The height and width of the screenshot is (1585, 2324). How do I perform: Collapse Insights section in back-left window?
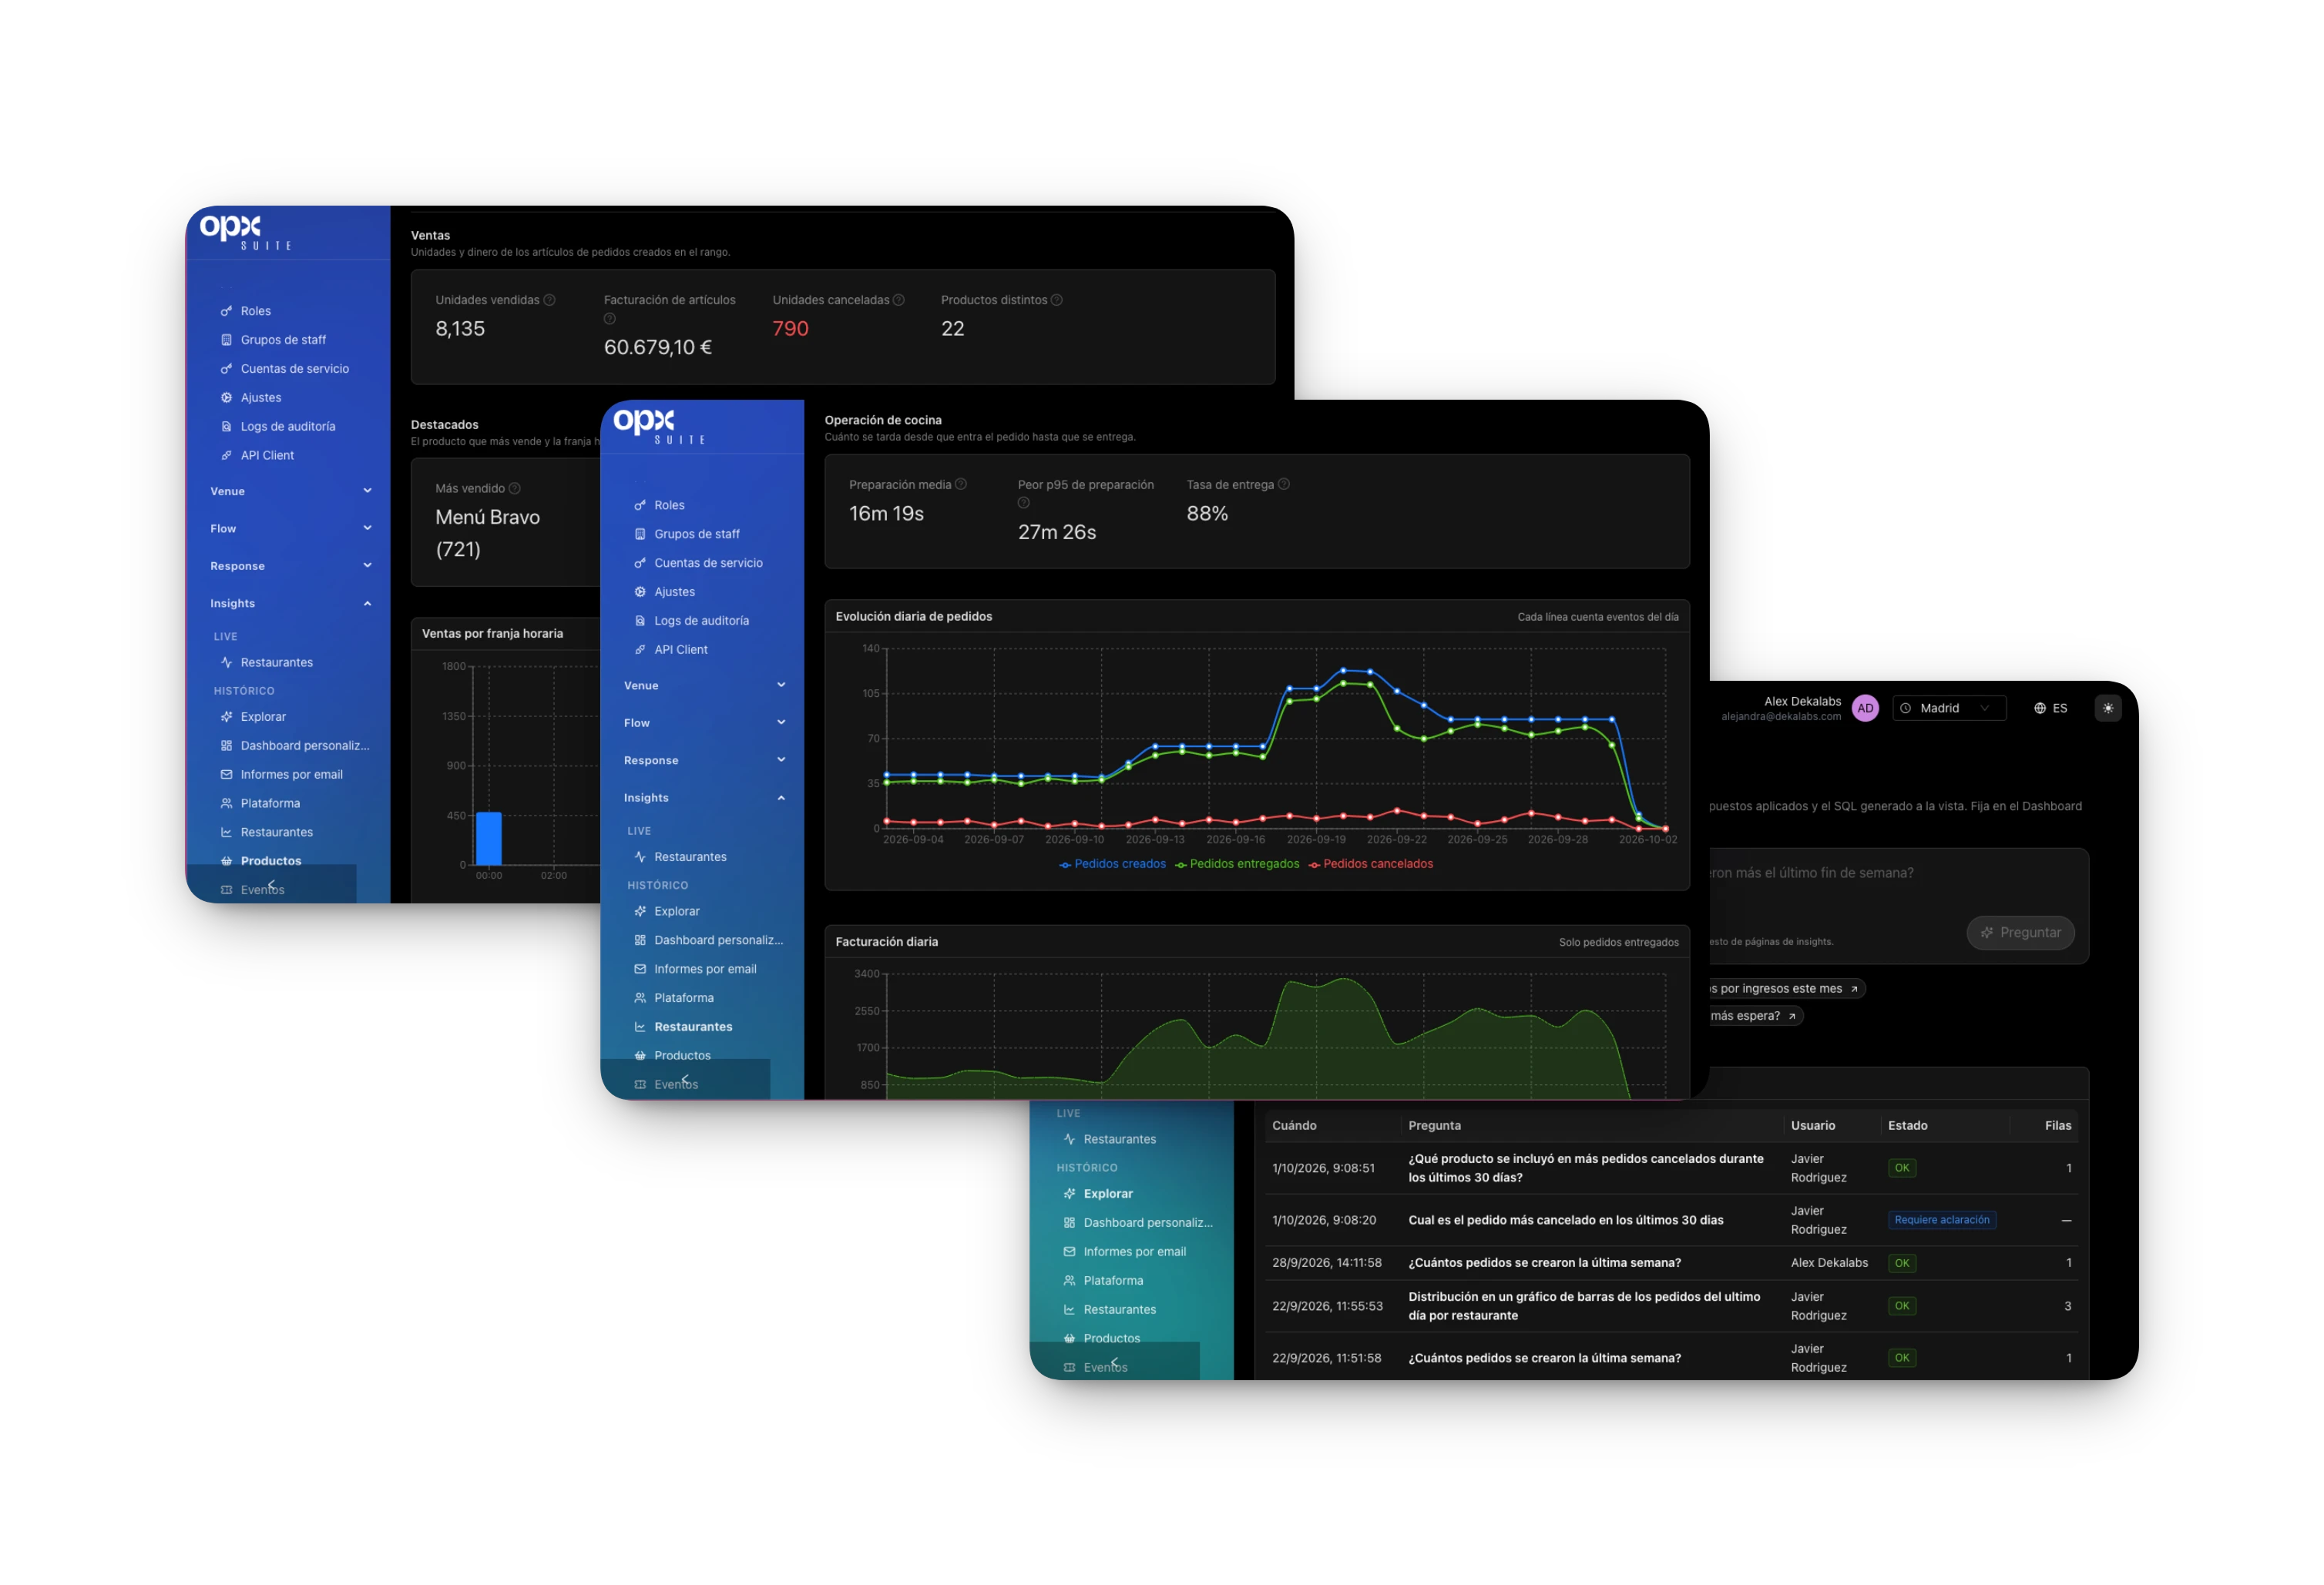click(290, 604)
